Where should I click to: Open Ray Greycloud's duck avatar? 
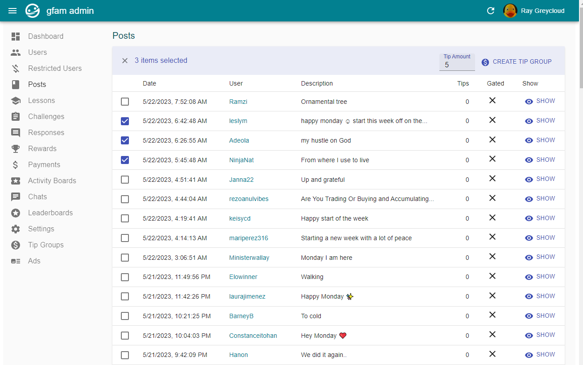(510, 11)
